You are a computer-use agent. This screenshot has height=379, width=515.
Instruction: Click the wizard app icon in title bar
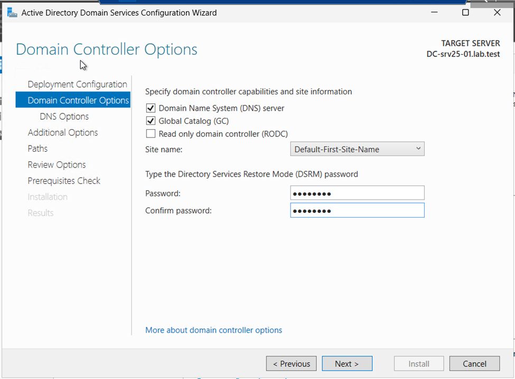(x=12, y=13)
